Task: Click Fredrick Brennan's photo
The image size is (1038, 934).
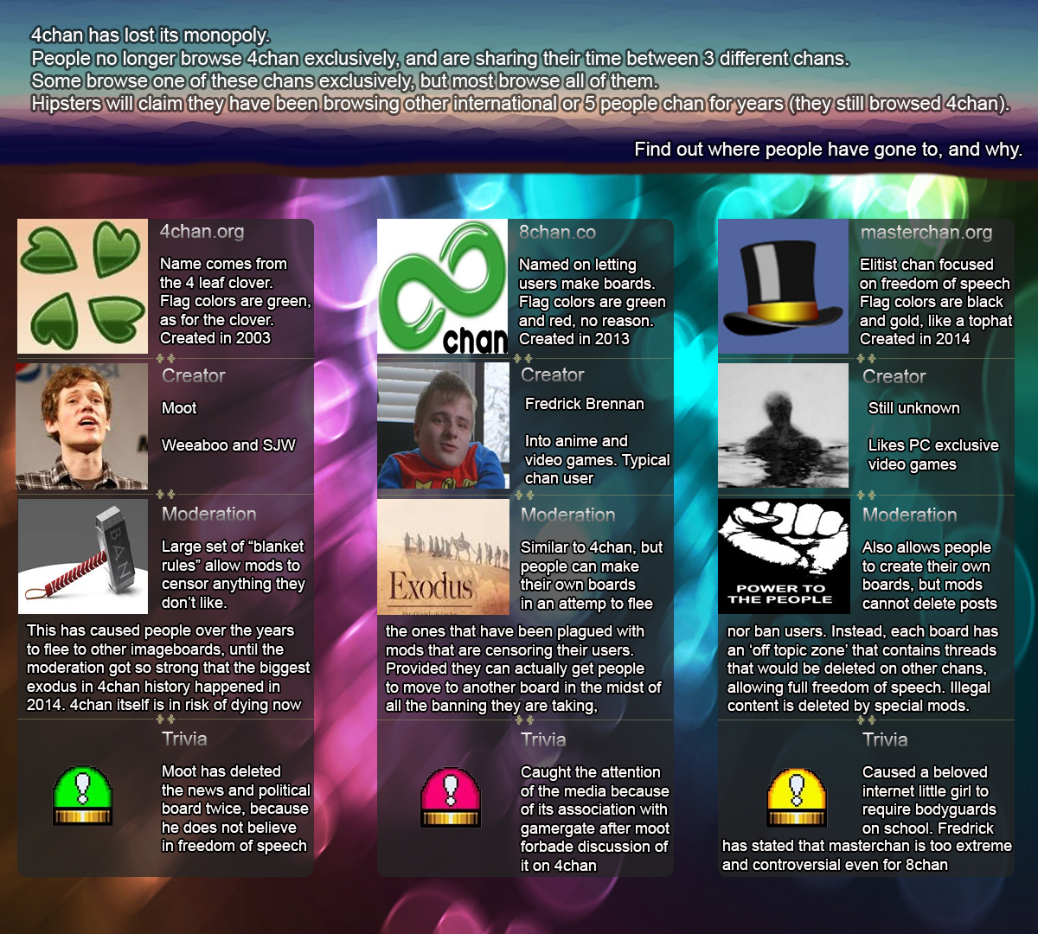Action: click(x=443, y=426)
